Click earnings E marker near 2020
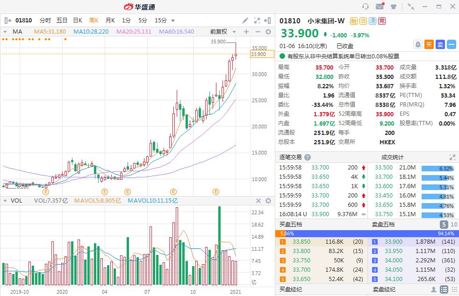The height and width of the screenshot is (296, 459). point(46,192)
